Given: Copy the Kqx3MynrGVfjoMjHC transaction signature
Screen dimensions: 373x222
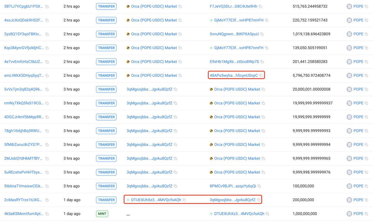Looking at the screenshot, I should coord(47,48).
